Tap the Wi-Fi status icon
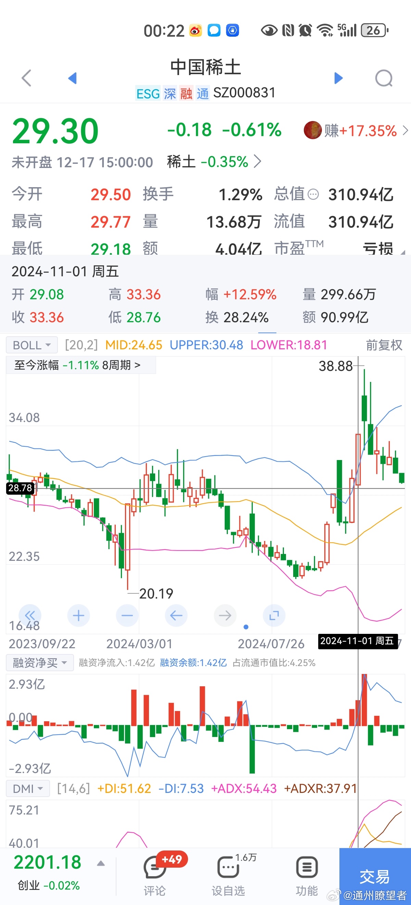The image size is (411, 905). (x=325, y=30)
